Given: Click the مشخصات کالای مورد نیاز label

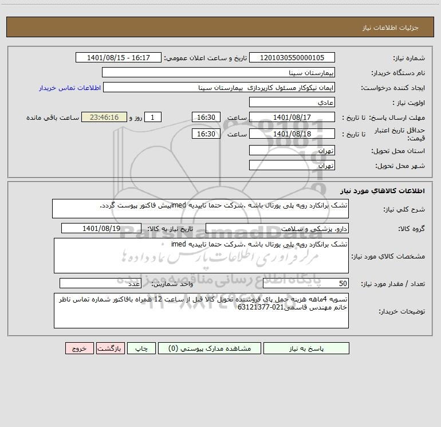Looking at the screenshot, I should click(x=388, y=256).
